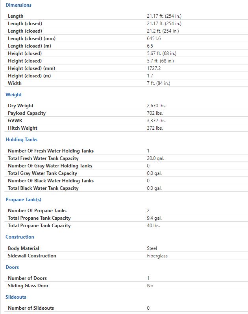Click the Slideouts section heading
The height and width of the screenshot is (314, 248).
point(16,297)
